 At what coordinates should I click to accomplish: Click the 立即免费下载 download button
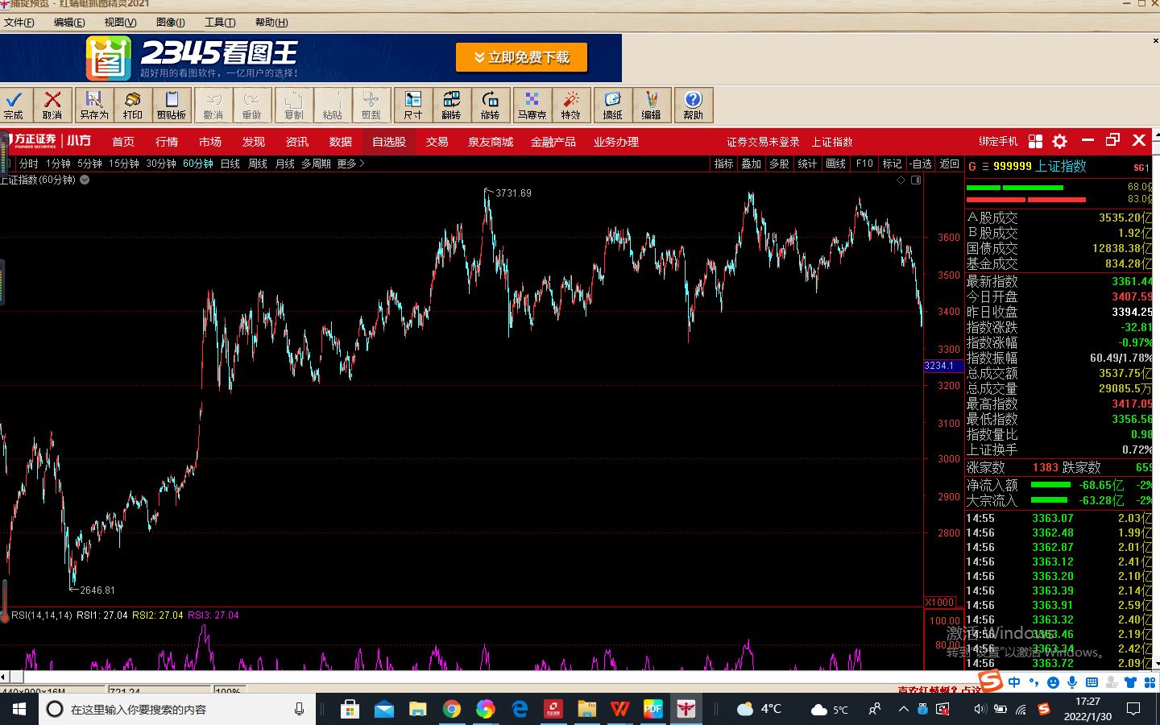[x=521, y=57]
